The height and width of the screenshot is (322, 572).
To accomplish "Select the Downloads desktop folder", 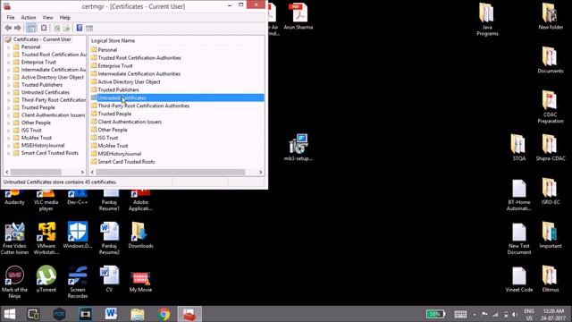I will click(x=140, y=235).
